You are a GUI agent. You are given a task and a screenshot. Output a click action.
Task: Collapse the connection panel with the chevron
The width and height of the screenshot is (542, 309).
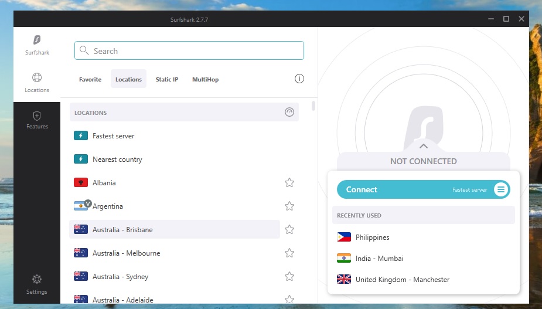(424, 146)
